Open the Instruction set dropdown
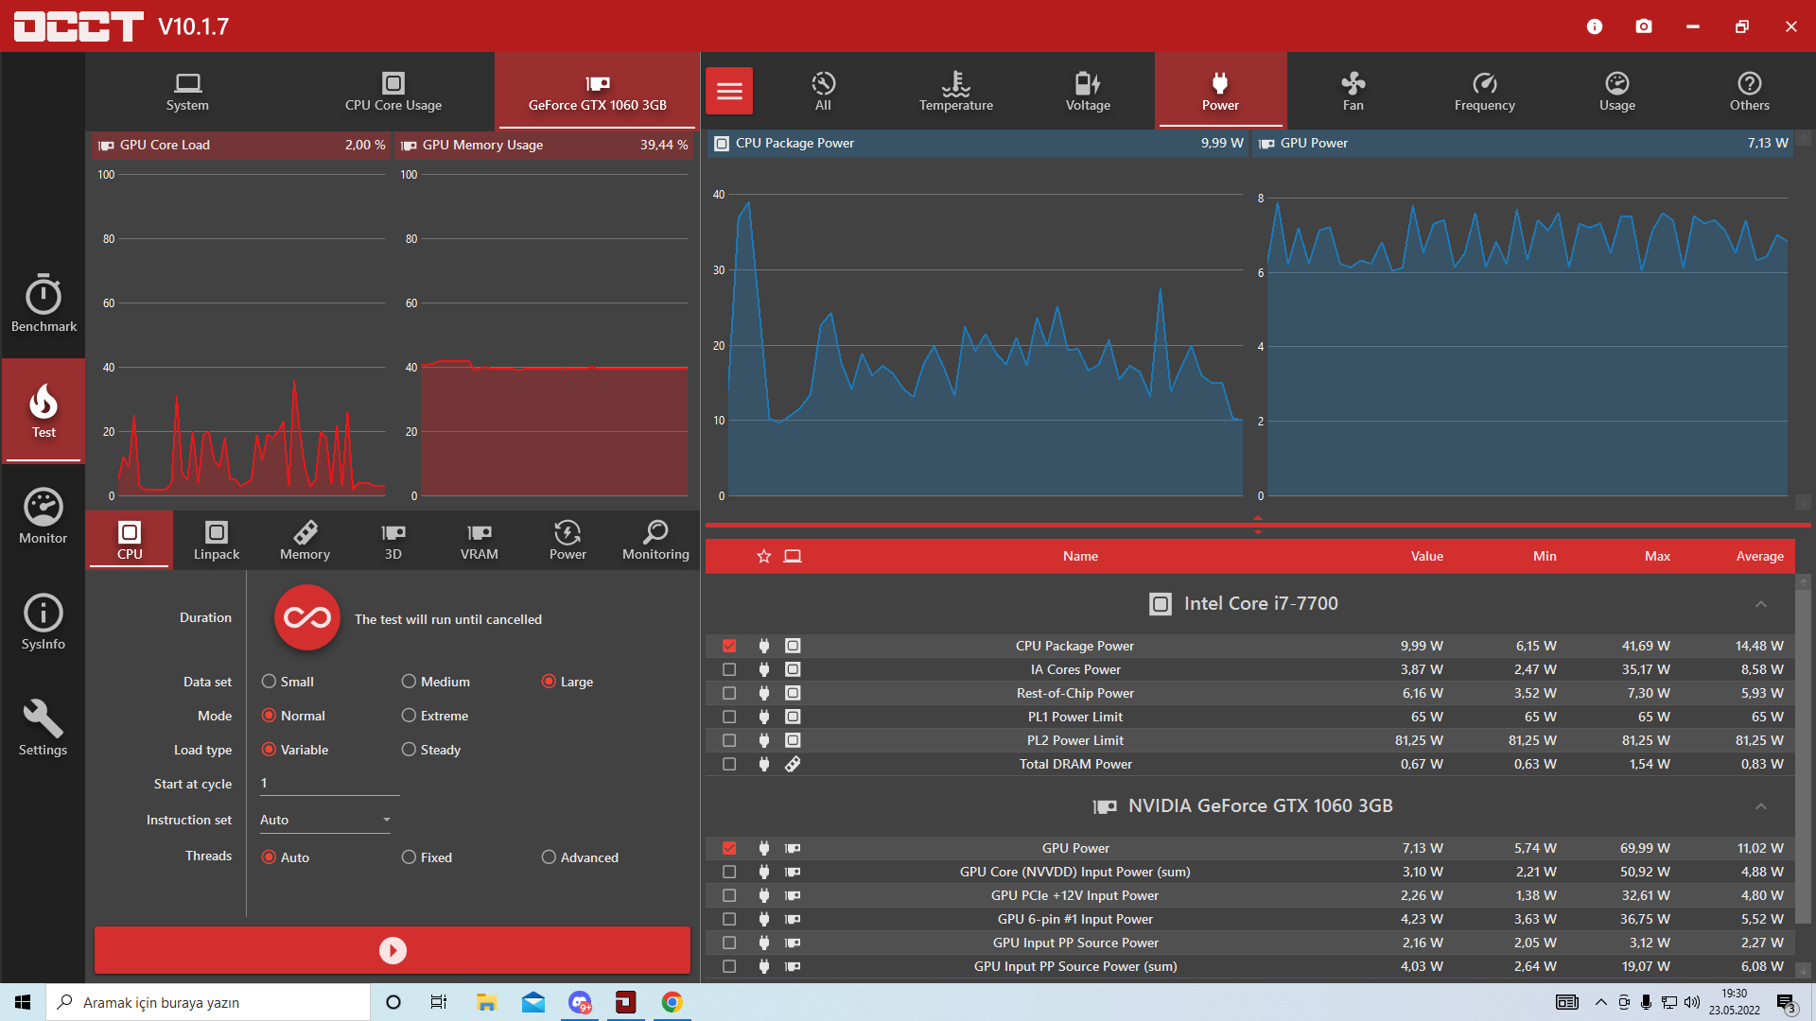Image resolution: width=1816 pixels, height=1021 pixels. point(324,820)
